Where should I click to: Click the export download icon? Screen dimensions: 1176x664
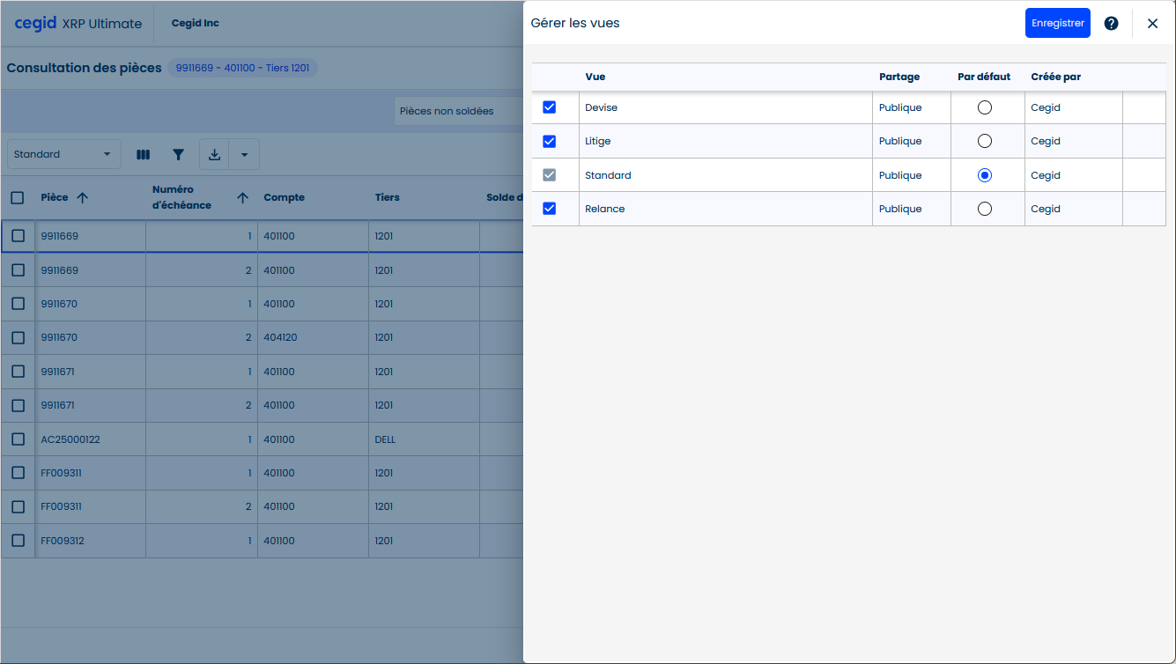point(214,155)
